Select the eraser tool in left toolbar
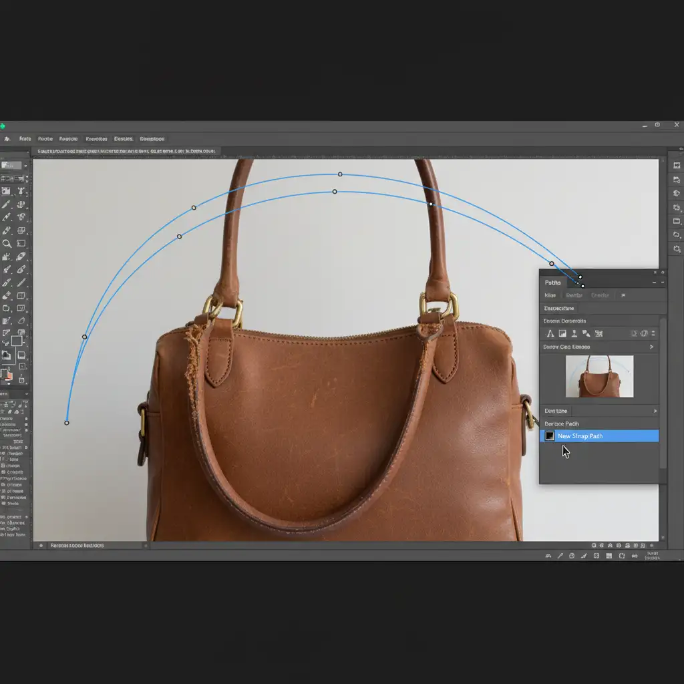This screenshot has height=684, width=684. [7, 295]
